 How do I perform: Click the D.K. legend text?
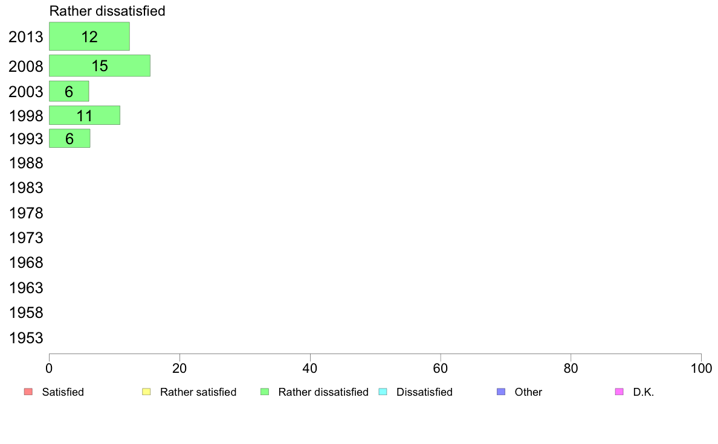pos(644,392)
